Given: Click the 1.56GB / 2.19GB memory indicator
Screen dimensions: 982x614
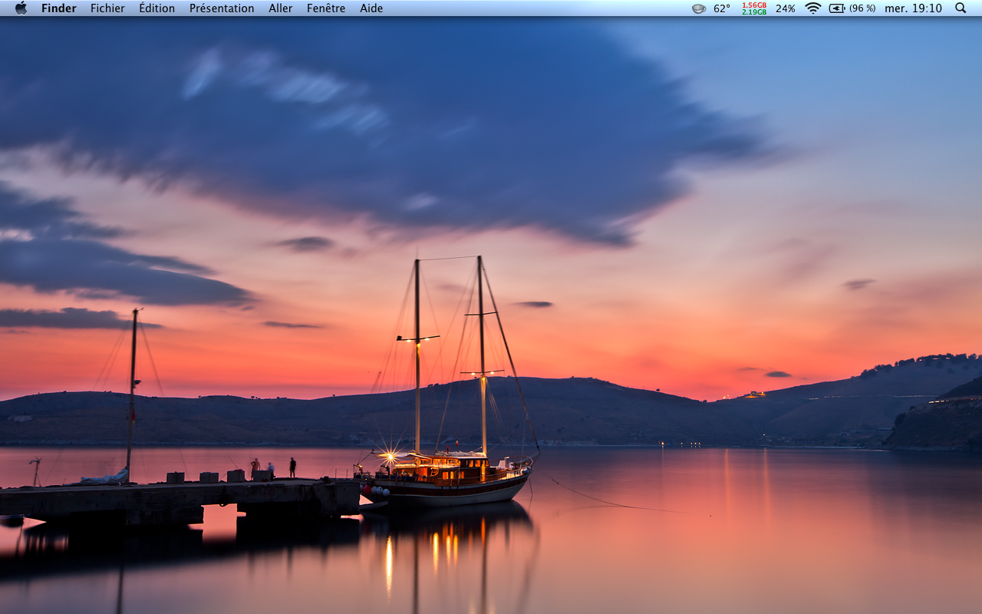Looking at the screenshot, I should (x=754, y=8).
